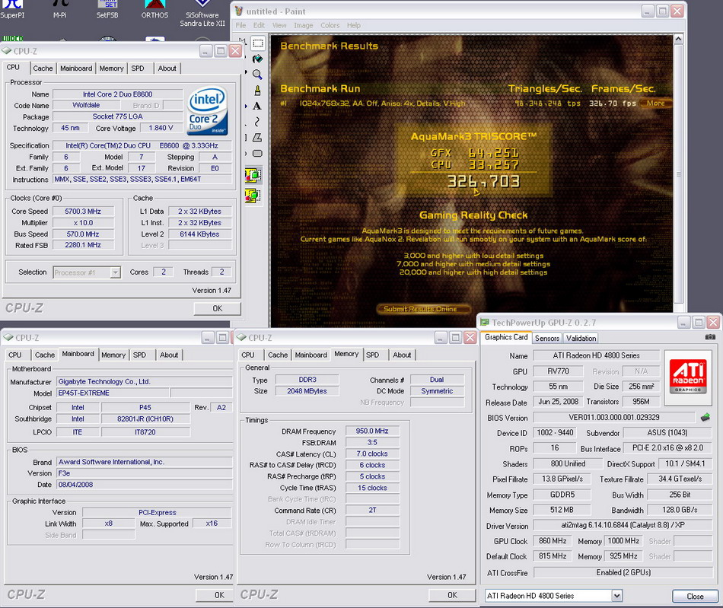Click the CAS# Latency value '7.0 clocks'

(x=372, y=454)
